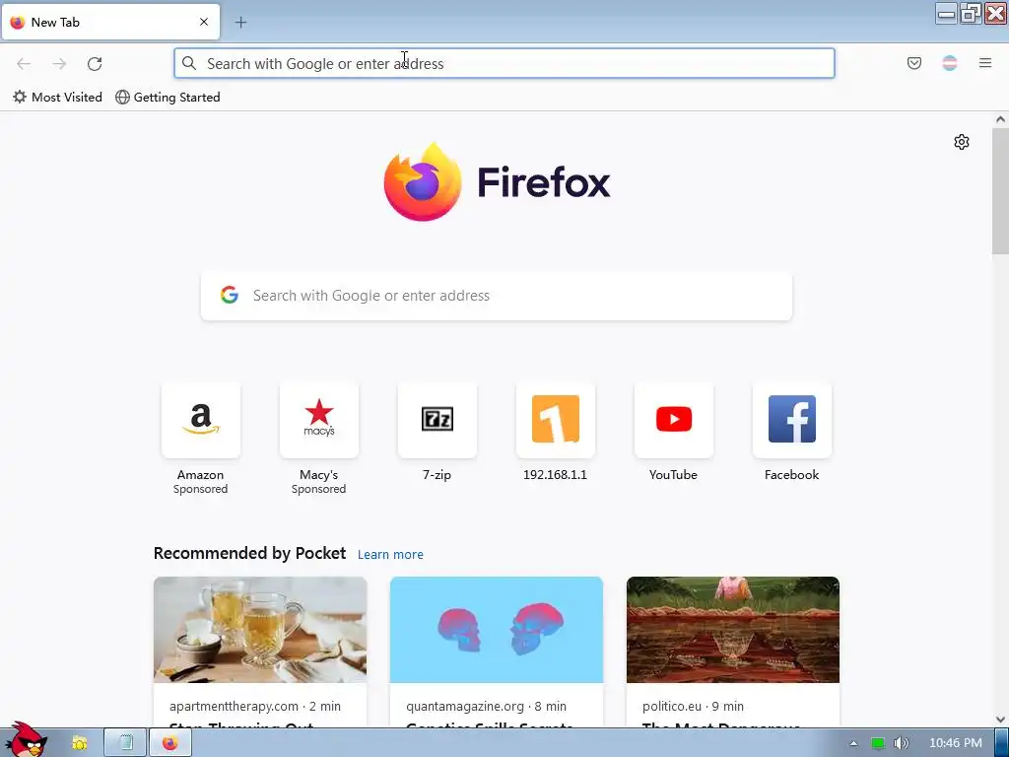Click the quantamagazine.org · 8 min text
The height and width of the screenshot is (757, 1009).
[486, 706]
